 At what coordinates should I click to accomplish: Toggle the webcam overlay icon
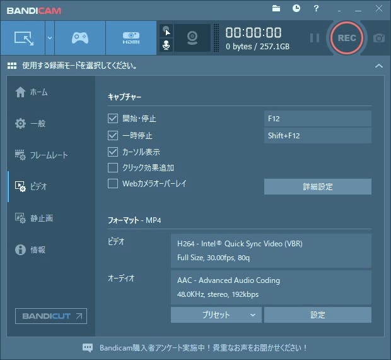coord(192,38)
